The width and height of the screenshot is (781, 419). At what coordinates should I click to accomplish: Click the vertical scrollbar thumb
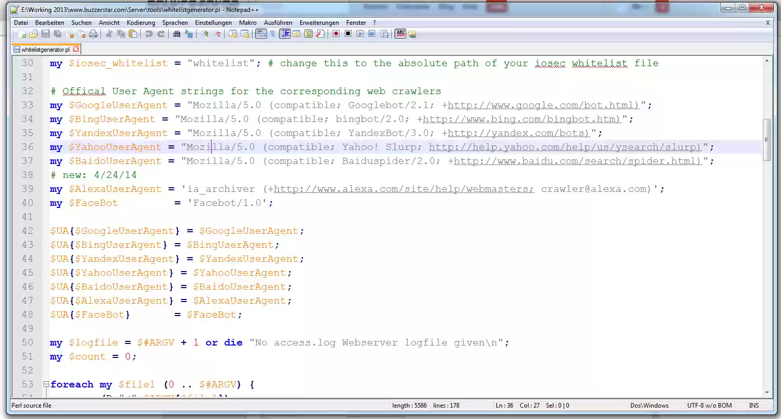767,140
